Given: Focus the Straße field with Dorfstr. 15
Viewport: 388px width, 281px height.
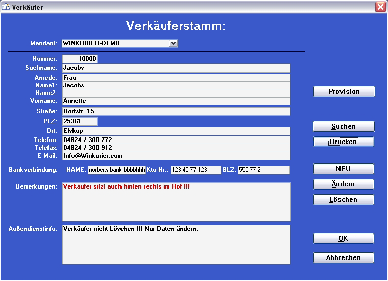Looking at the screenshot, I should click(x=176, y=111).
